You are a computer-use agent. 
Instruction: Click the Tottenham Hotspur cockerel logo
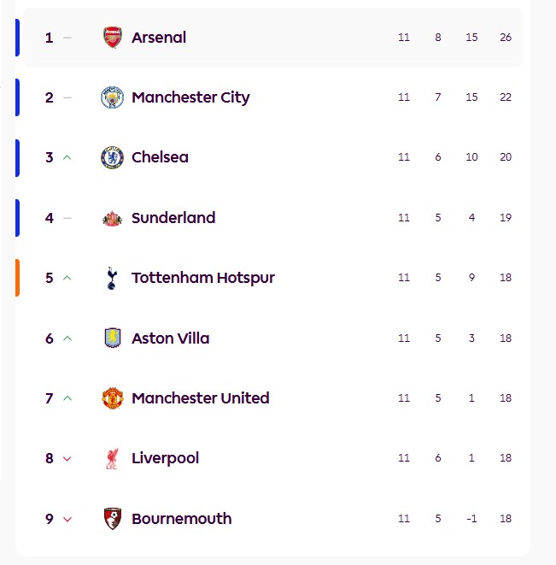coord(113,278)
